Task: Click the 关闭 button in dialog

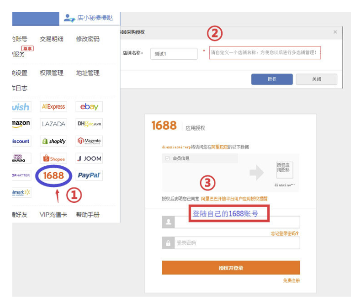Action: 317,79
